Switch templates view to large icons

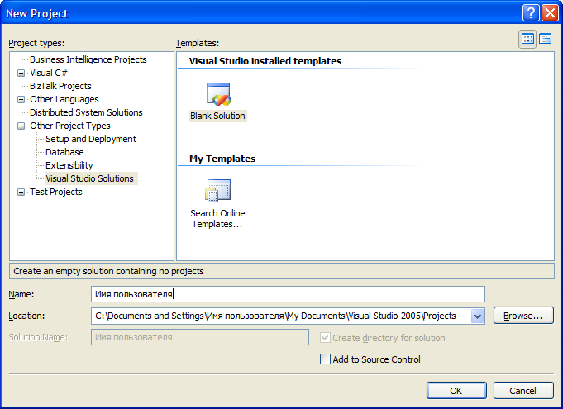pos(527,39)
